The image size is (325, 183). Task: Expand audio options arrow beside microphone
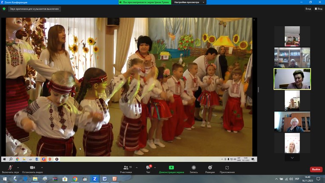point(18,168)
